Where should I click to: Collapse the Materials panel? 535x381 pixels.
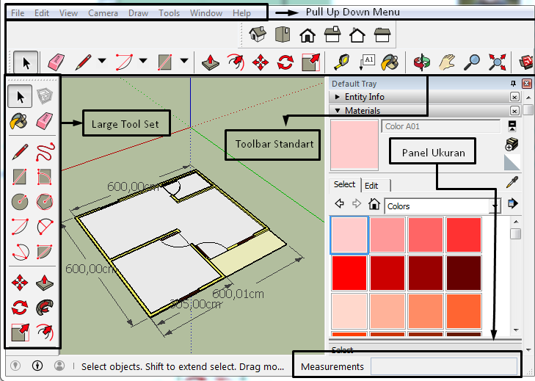coord(338,111)
